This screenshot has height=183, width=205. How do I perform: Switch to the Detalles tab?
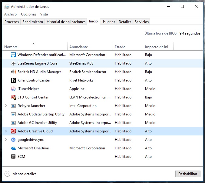pos(125,22)
